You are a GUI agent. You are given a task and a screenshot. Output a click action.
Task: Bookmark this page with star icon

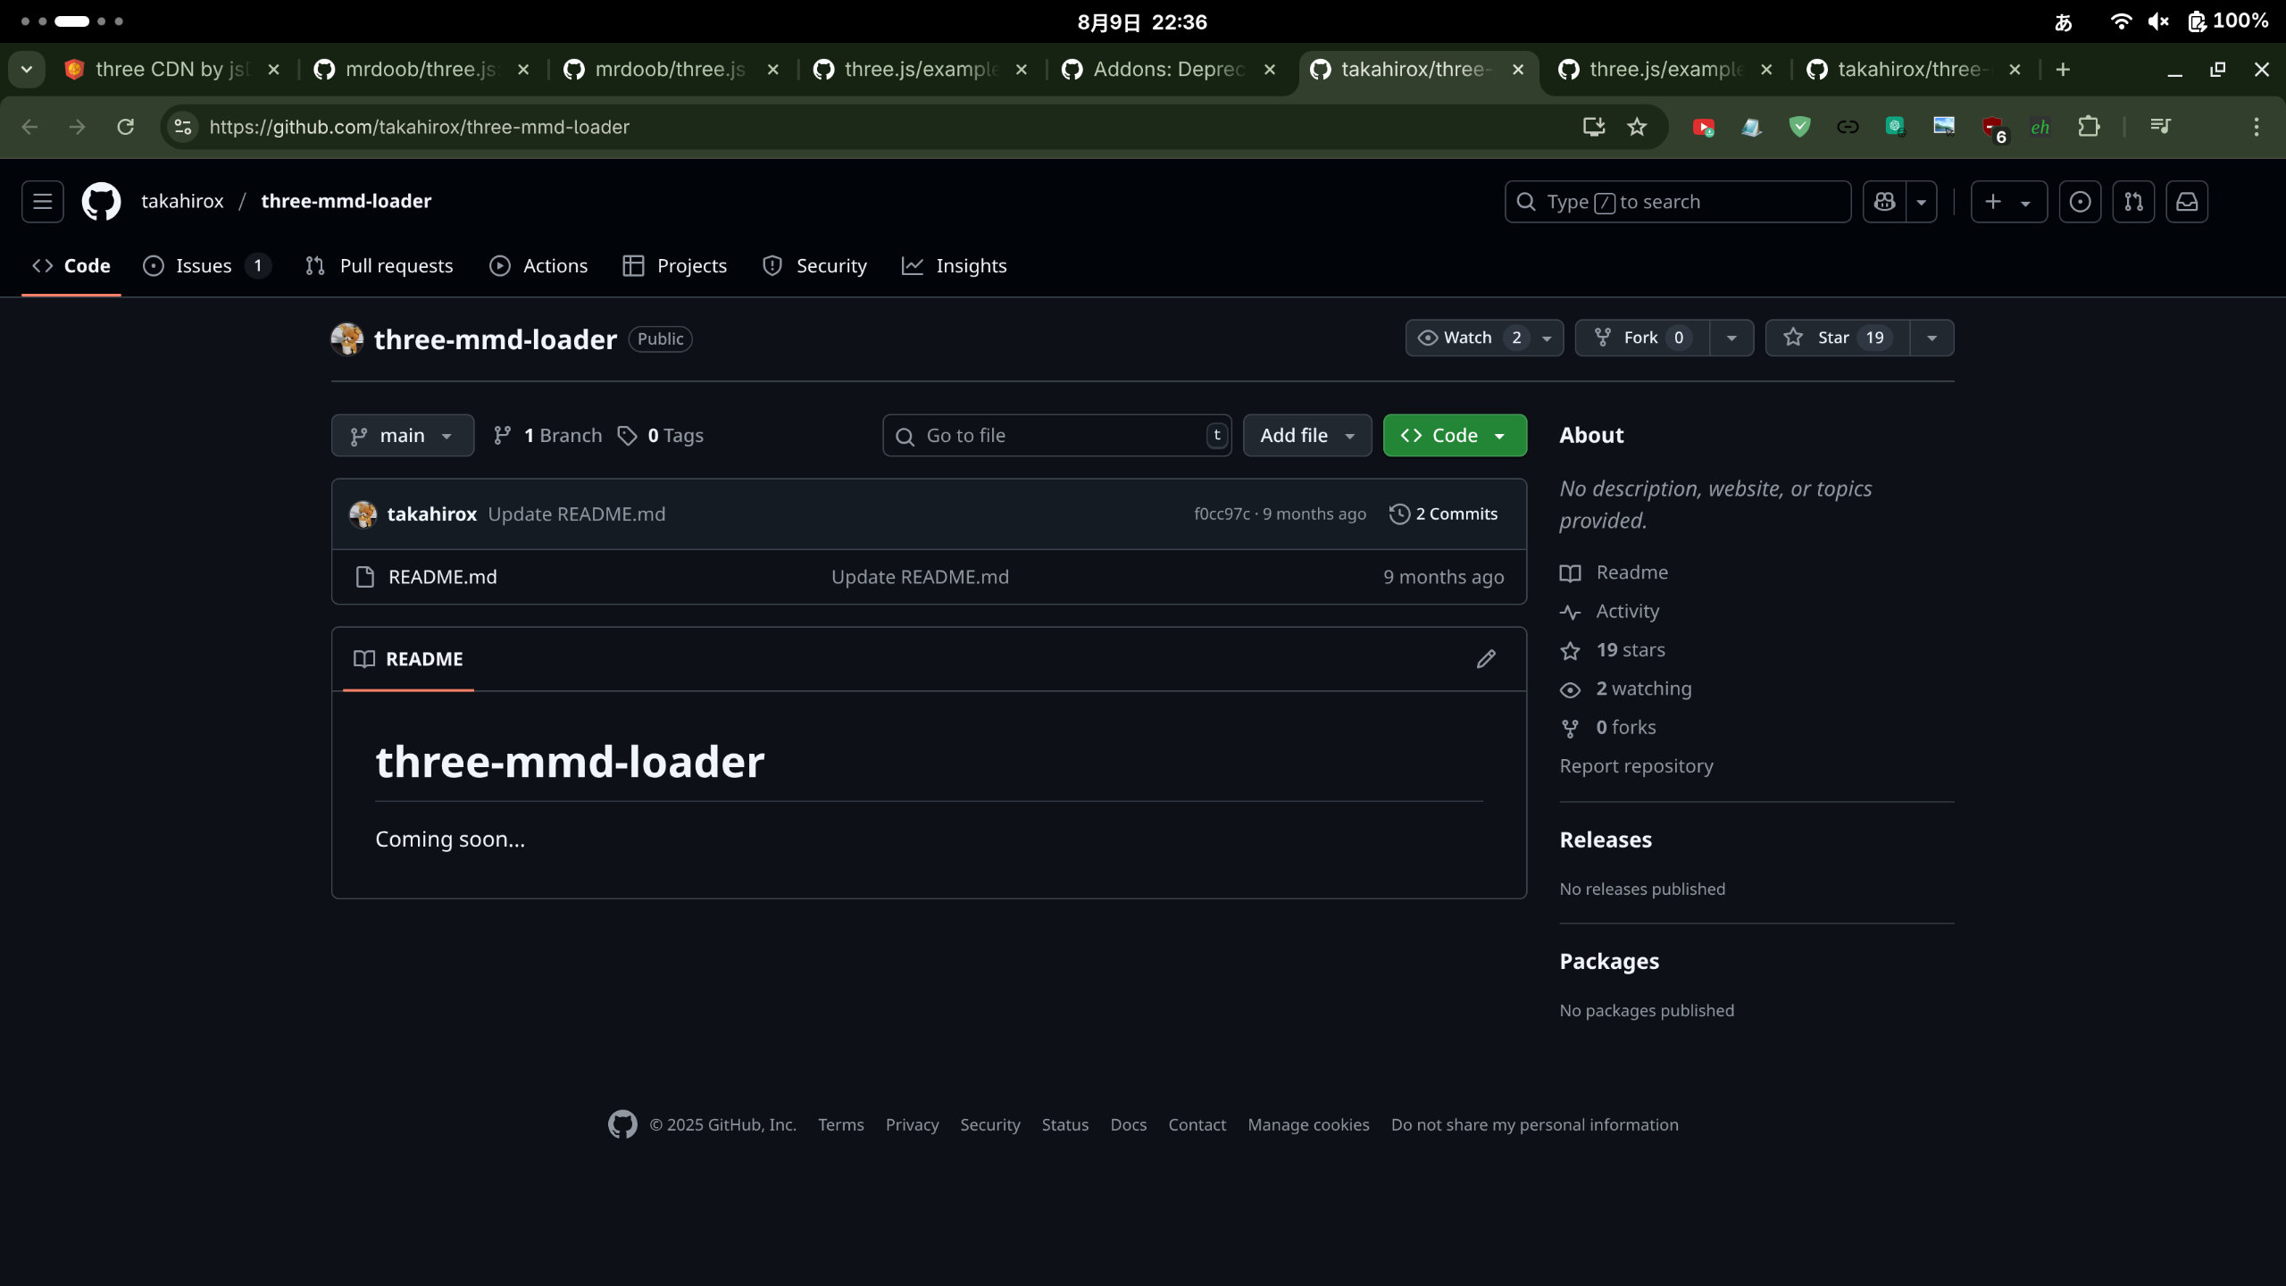(1637, 127)
